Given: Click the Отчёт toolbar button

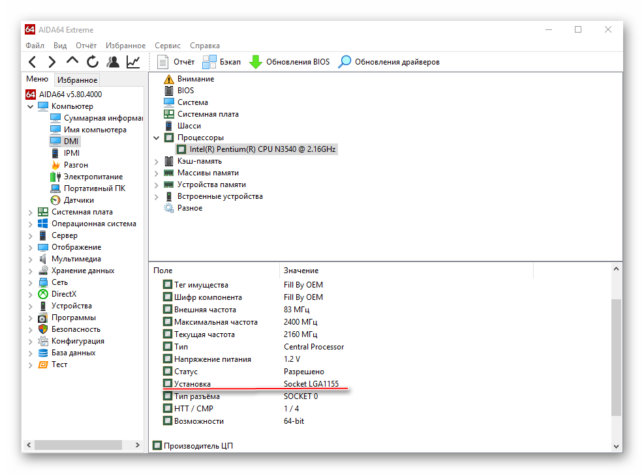Looking at the screenshot, I should click(176, 62).
